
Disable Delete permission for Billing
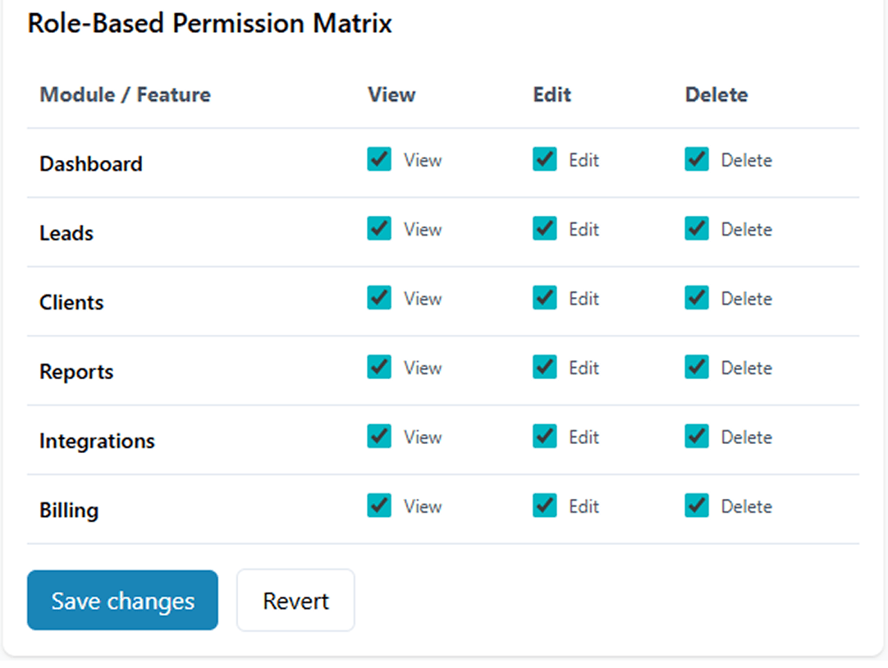(697, 506)
